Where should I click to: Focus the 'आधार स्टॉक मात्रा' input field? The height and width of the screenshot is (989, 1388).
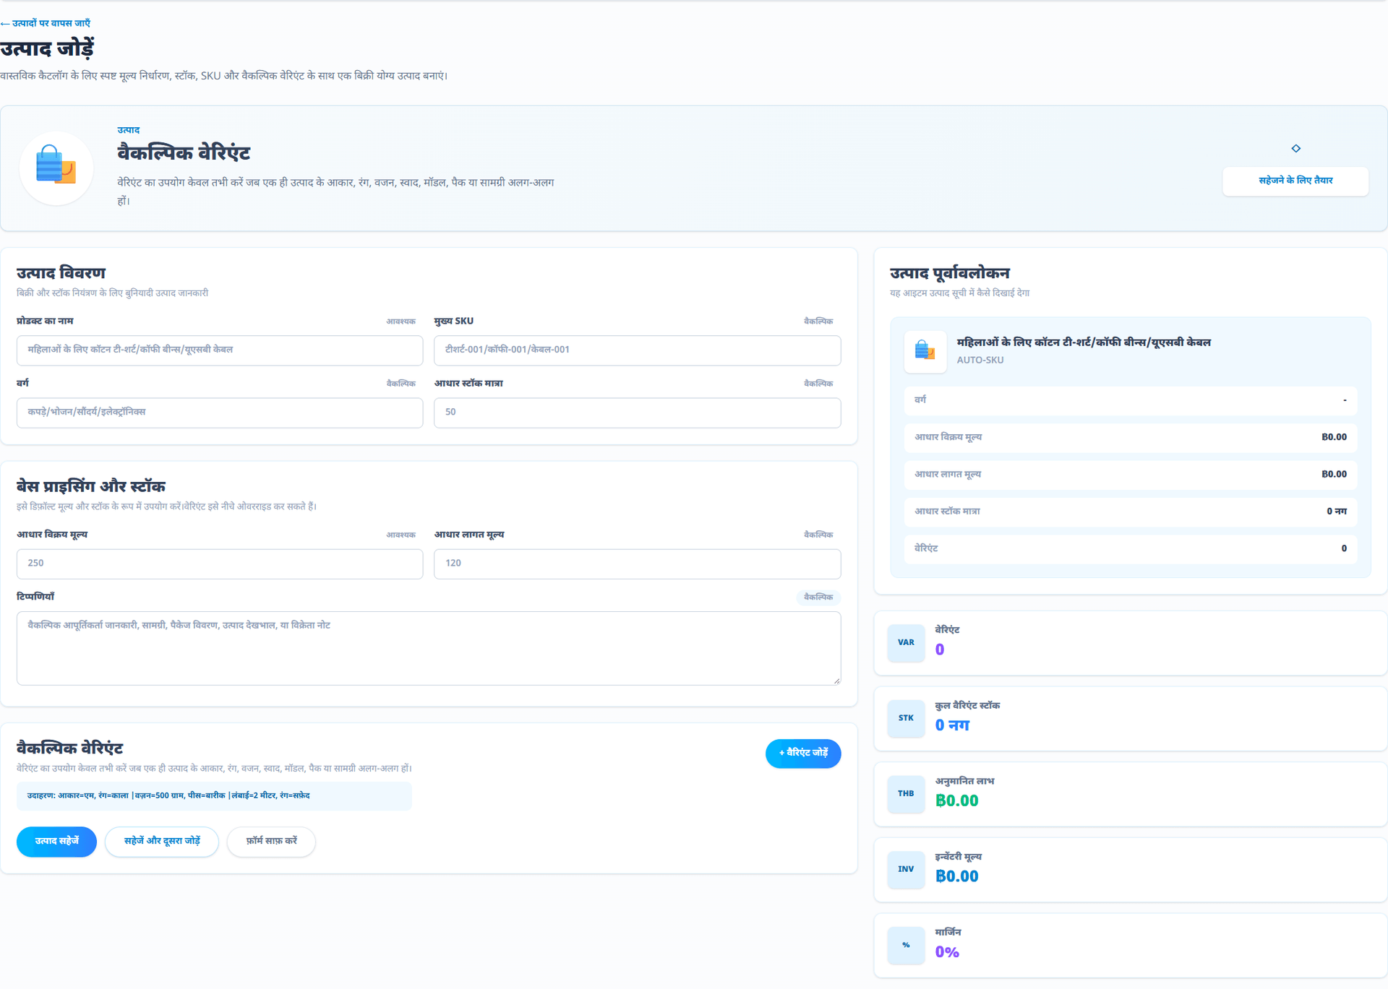(637, 413)
